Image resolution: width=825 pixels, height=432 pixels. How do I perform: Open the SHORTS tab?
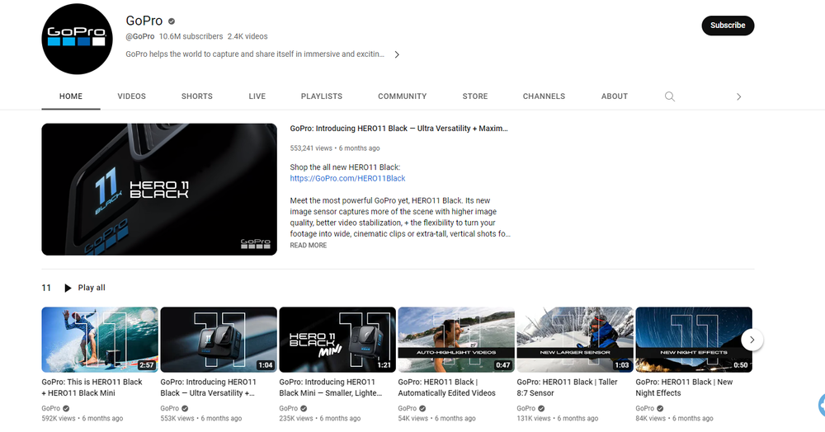pyautogui.click(x=197, y=96)
